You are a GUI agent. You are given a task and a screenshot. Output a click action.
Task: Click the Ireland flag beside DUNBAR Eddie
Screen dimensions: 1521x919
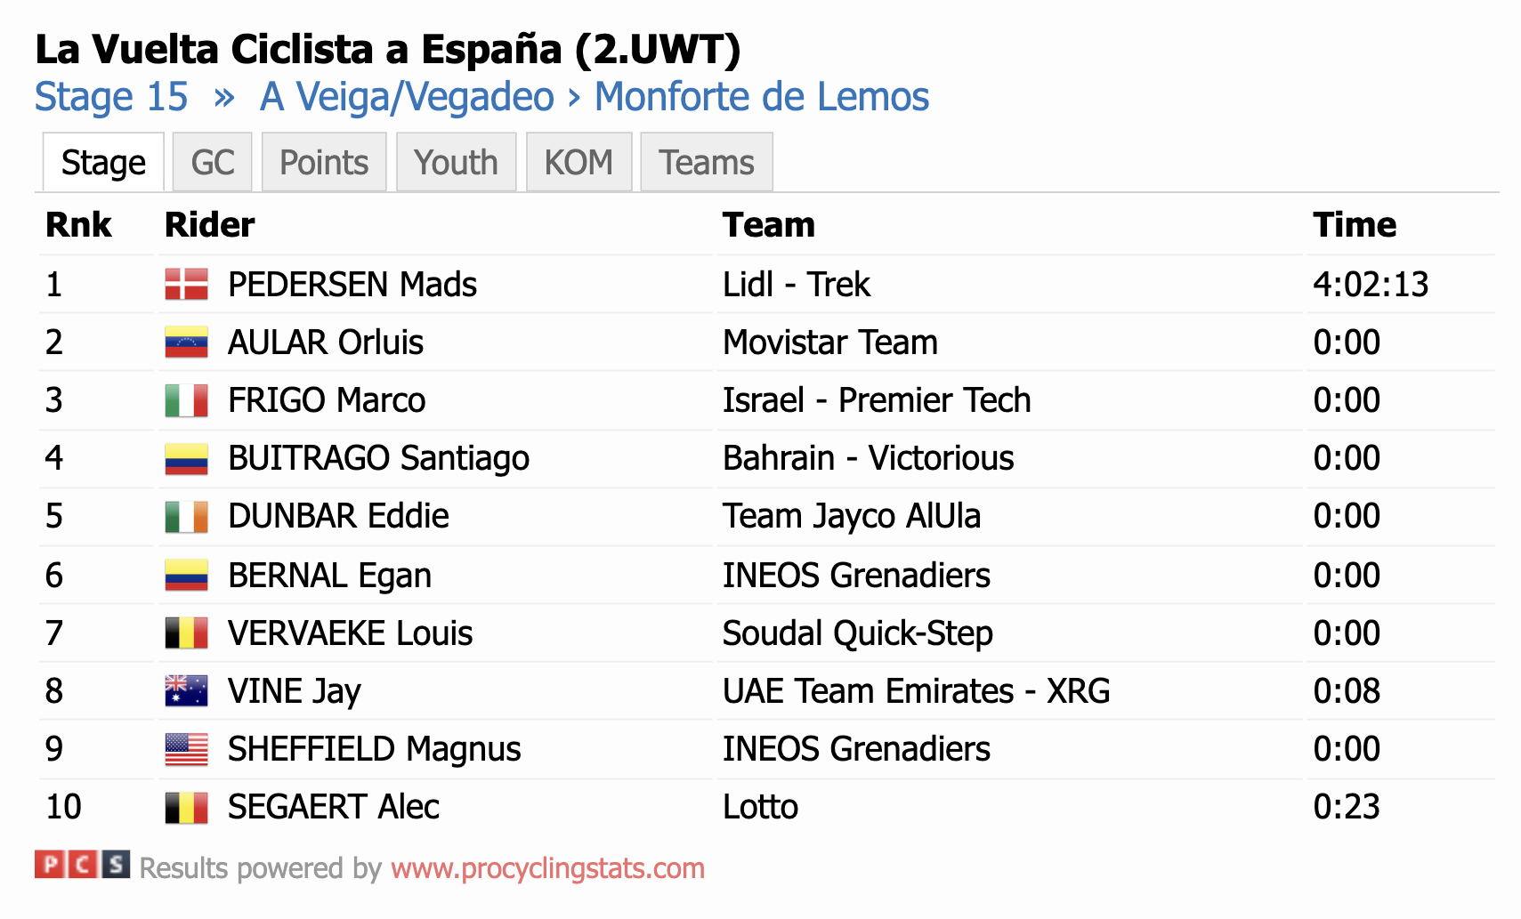click(187, 516)
